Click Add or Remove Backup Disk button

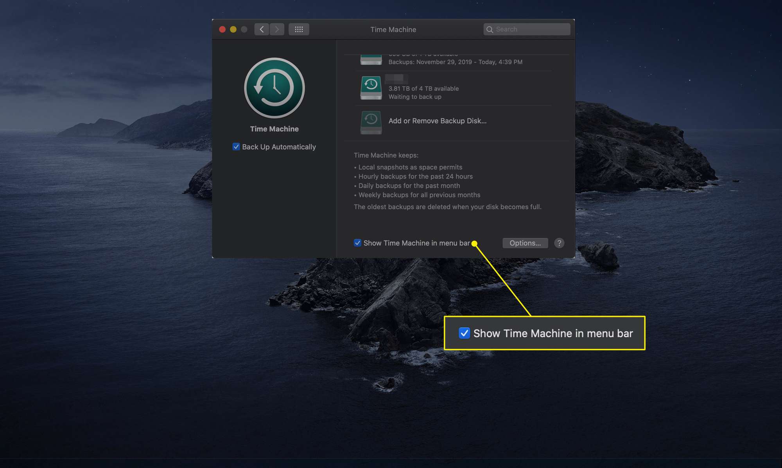coord(437,120)
